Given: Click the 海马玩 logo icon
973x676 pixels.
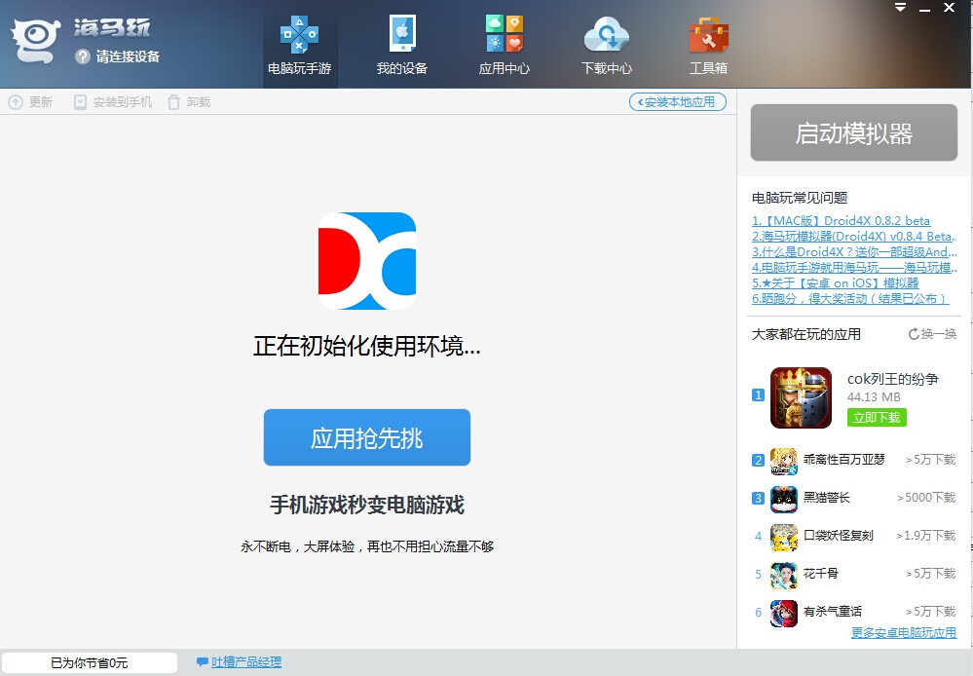Looking at the screenshot, I should 36,41.
